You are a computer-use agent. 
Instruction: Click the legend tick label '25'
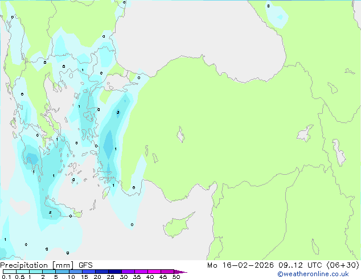(110, 277)
